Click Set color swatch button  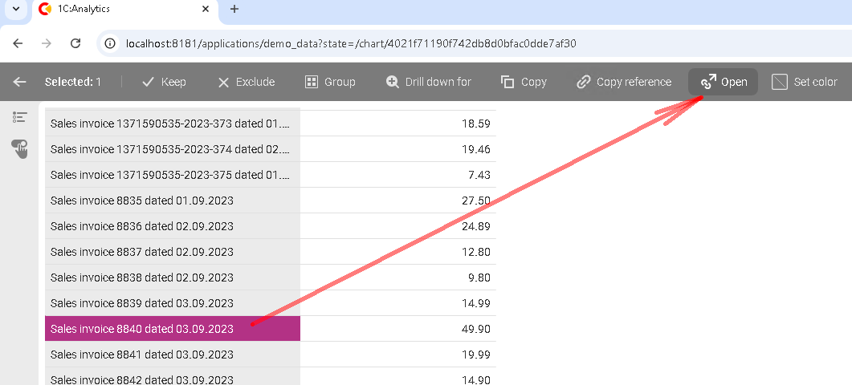tap(804, 82)
